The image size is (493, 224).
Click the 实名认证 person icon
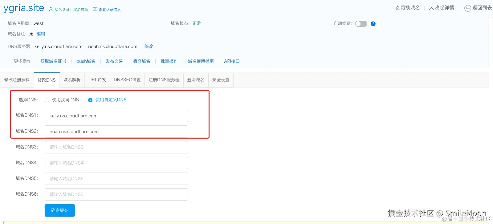pyautogui.click(x=51, y=9)
